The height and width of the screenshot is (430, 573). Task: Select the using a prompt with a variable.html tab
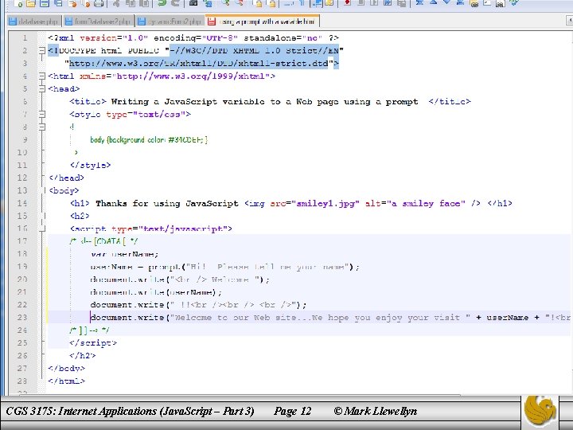coord(263,21)
